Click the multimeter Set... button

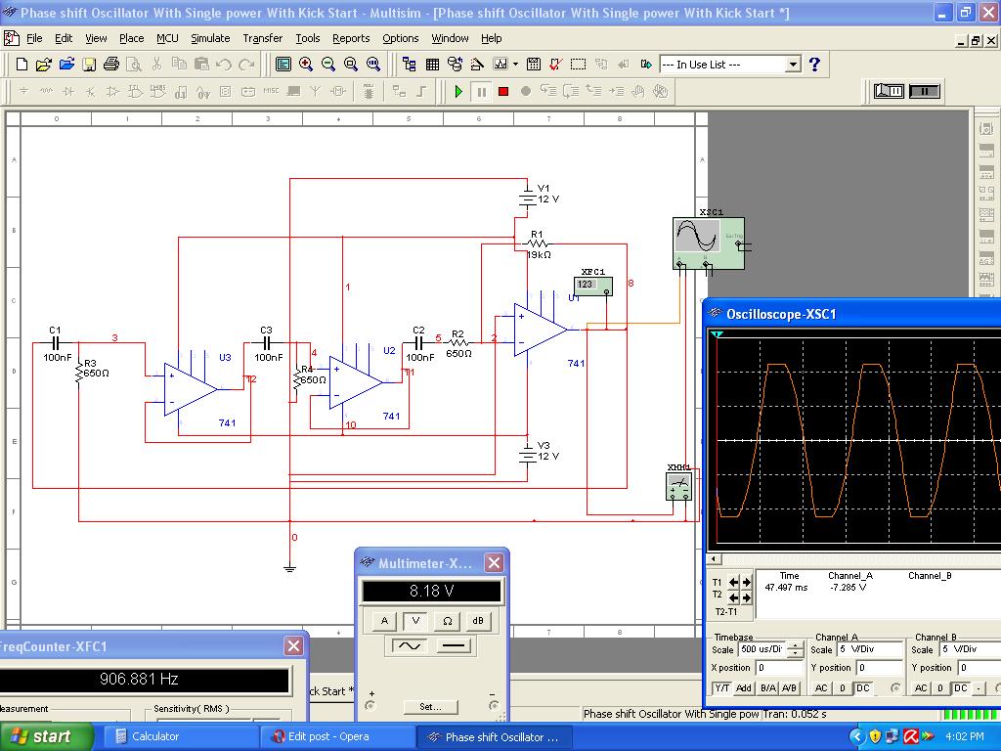pos(431,707)
